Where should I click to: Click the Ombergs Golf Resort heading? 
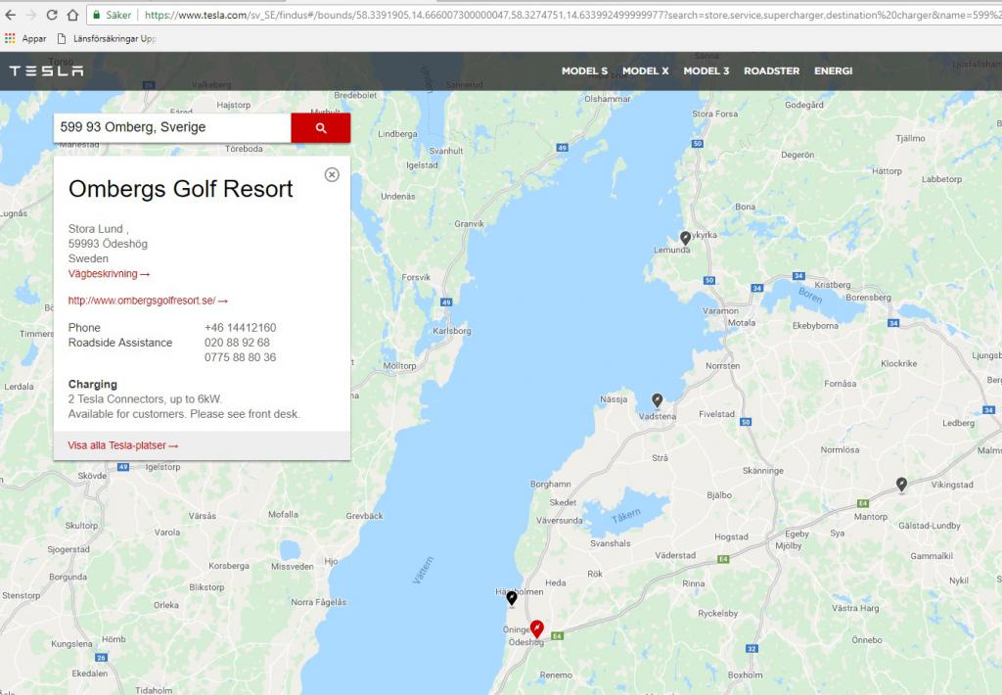point(181,189)
